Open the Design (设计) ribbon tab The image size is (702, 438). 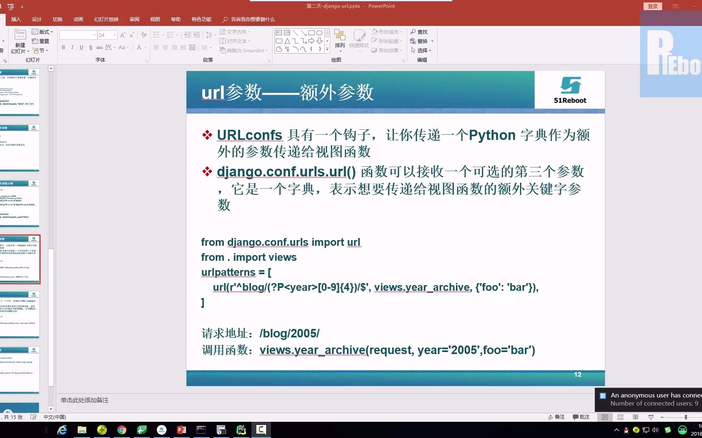tap(37, 19)
